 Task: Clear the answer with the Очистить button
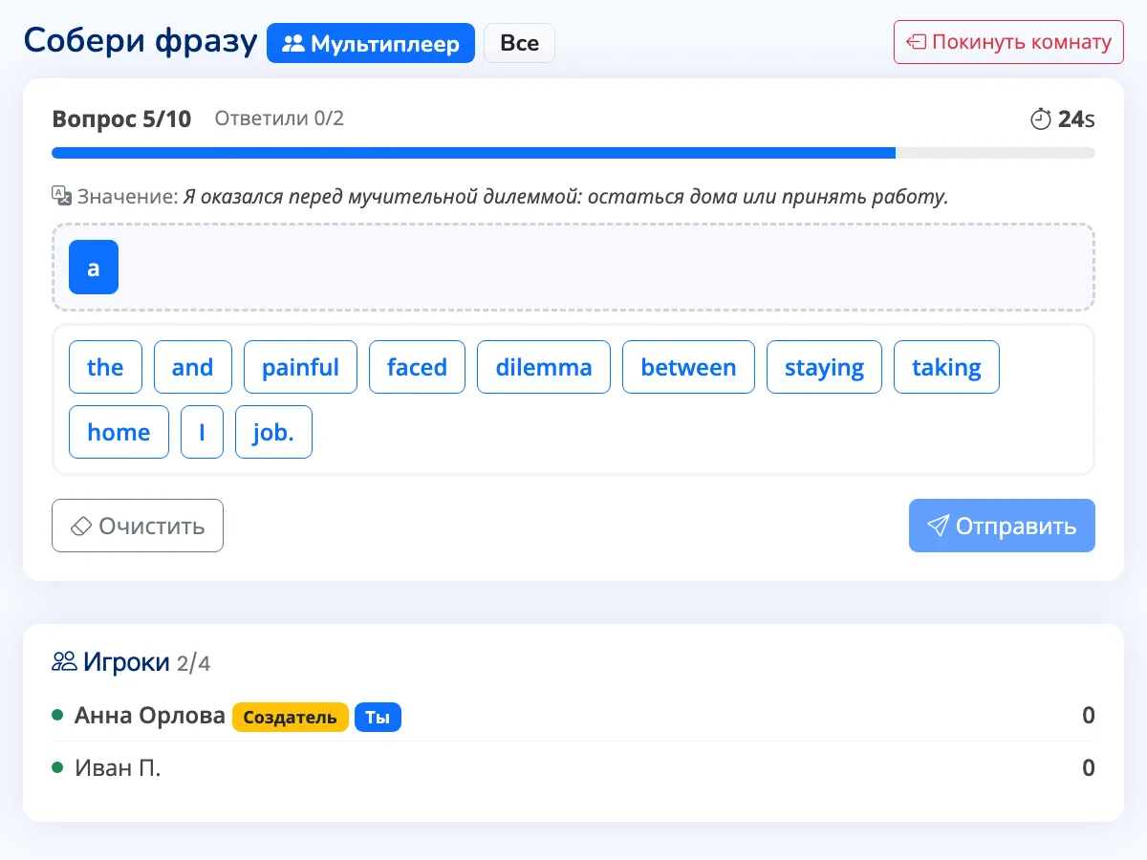click(x=138, y=526)
